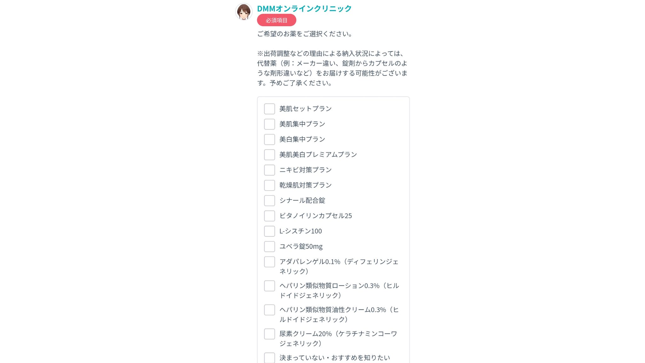This screenshot has width=645, height=363.
Task: Tick the ヘパリン類似物質ローション0.3% checkbox
Action: coord(269,286)
